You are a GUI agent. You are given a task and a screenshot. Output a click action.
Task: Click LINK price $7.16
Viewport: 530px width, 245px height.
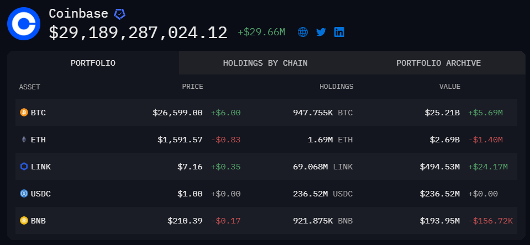[x=190, y=167]
